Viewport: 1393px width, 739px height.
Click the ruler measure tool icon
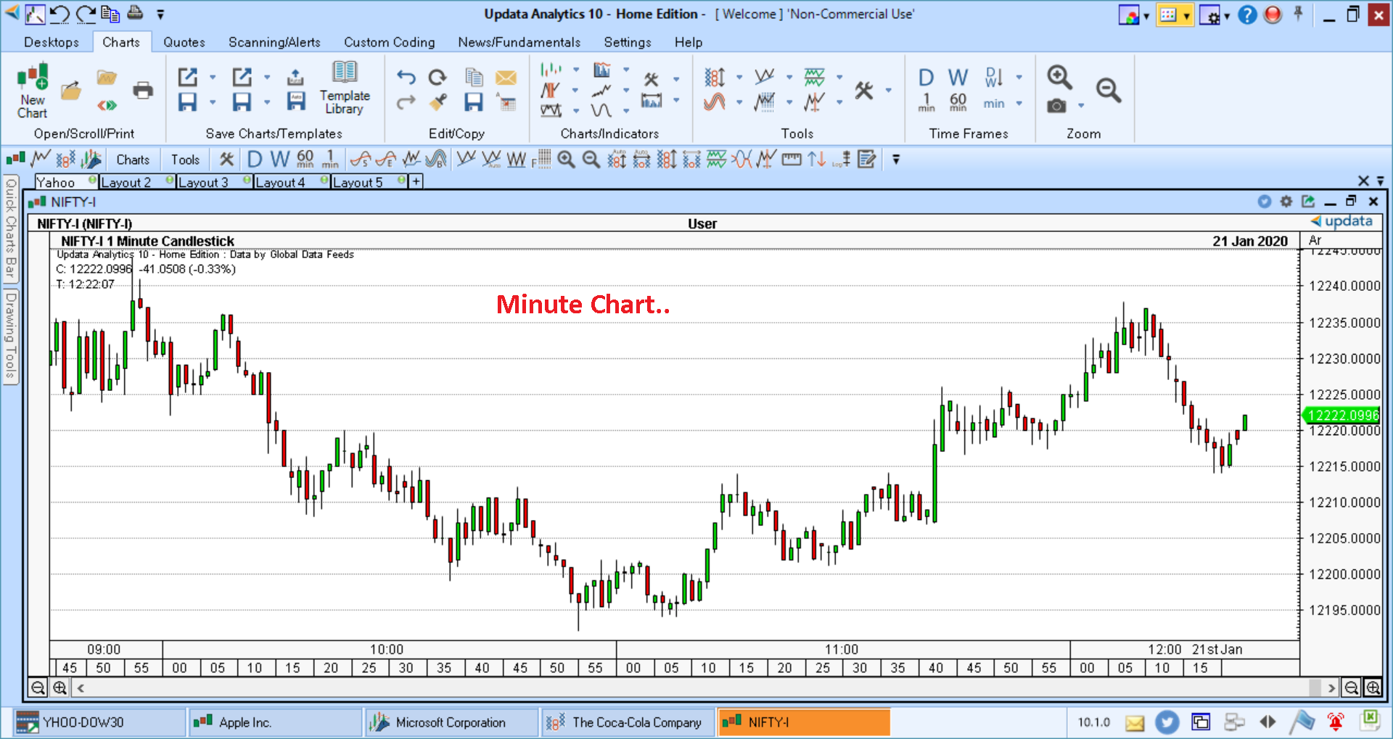792,159
